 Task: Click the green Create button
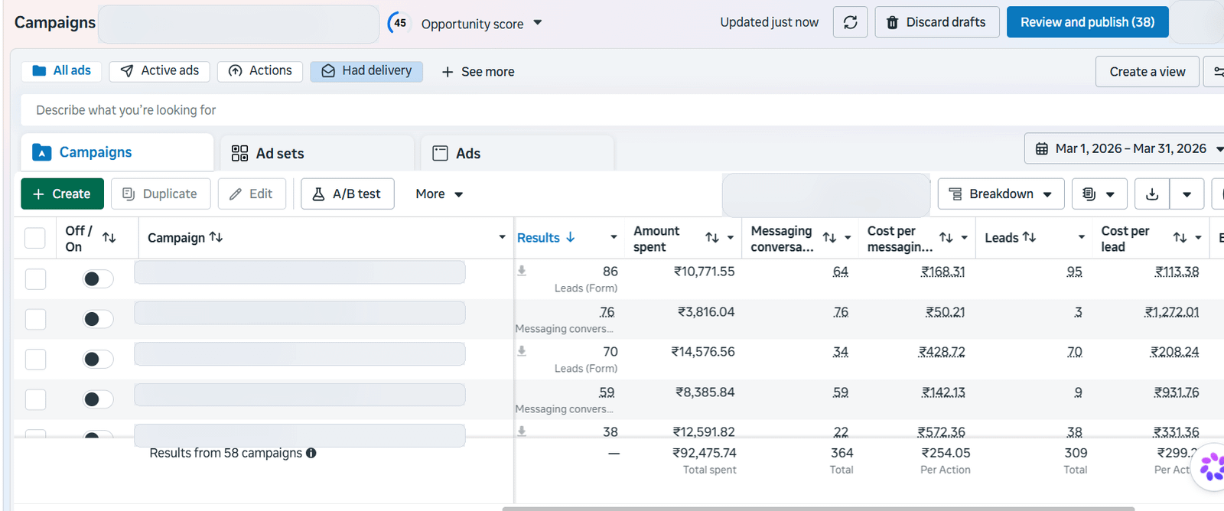(x=61, y=194)
